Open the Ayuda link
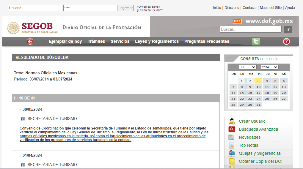 [290, 8]
